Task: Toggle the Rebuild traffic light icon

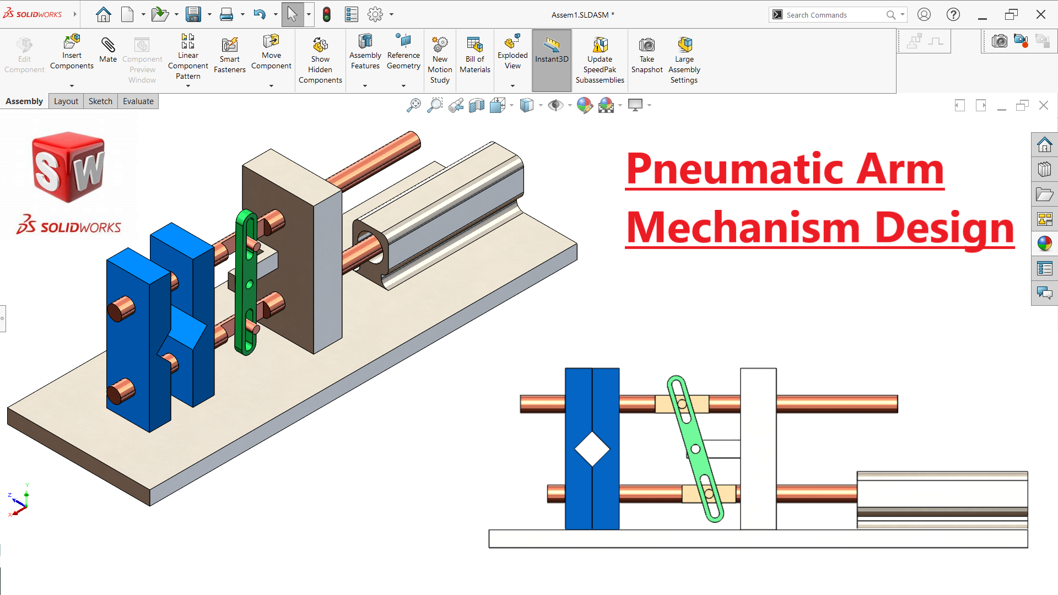Action: [327, 14]
